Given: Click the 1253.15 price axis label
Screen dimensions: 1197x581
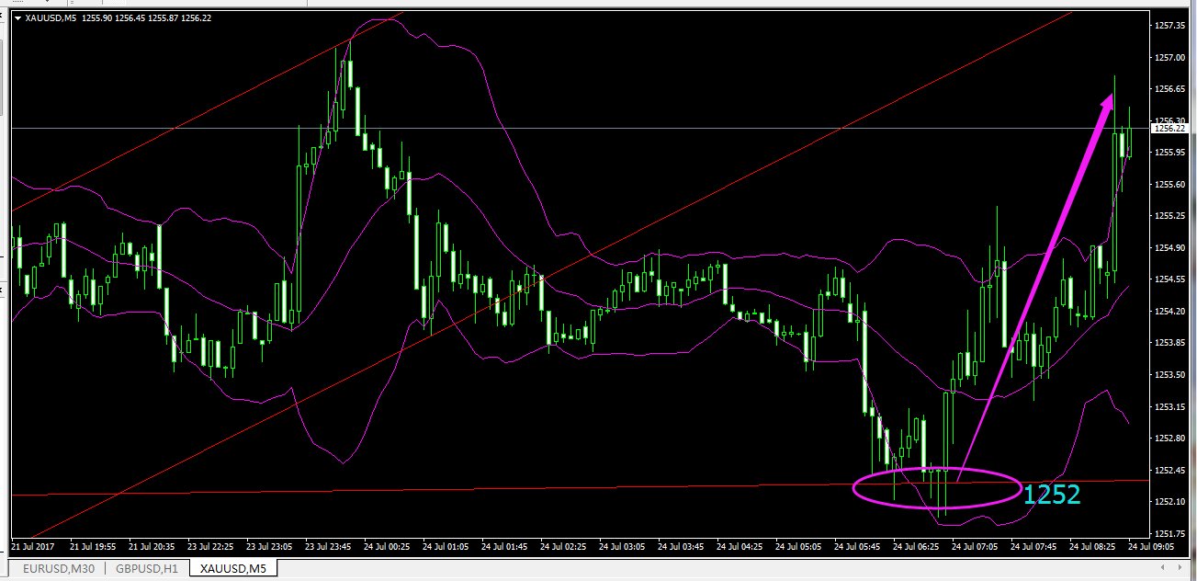Looking at the screenshot, I should point(1169,406).
